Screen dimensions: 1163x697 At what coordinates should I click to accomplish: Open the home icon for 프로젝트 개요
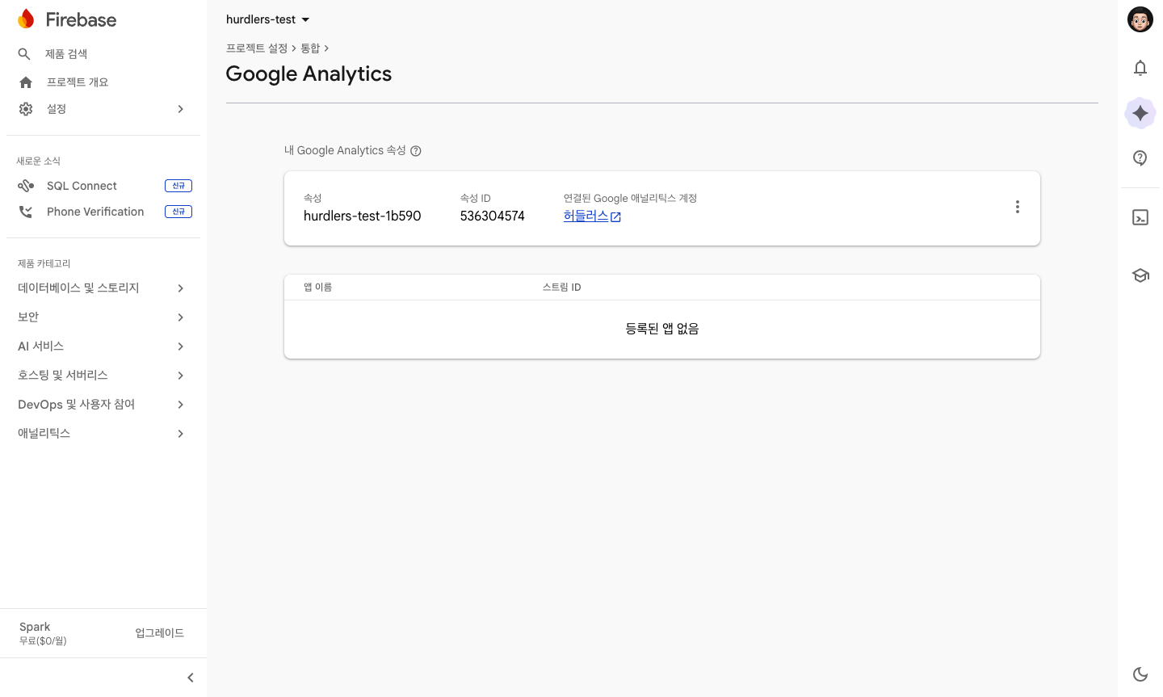click(26, 82)
